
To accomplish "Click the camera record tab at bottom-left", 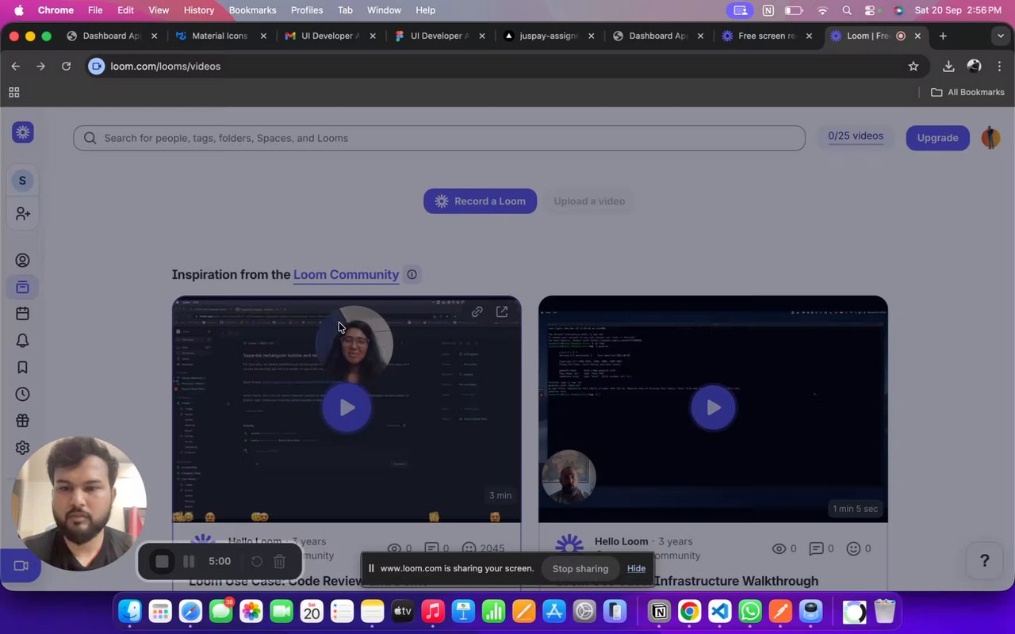I will (x=21, y=566).
